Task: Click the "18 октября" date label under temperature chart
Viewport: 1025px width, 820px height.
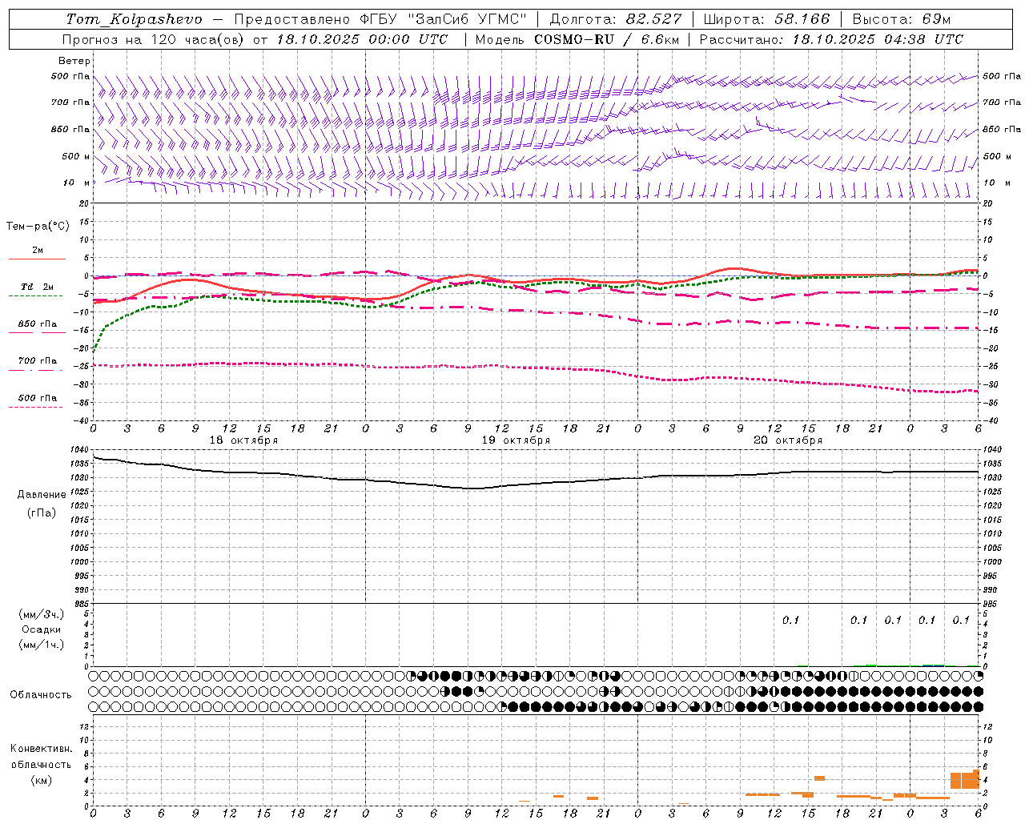Action: 243,440
